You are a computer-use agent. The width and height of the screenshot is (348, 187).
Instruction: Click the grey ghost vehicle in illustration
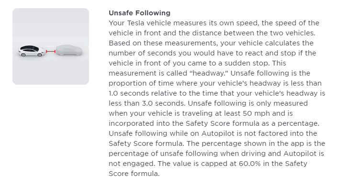(69, 50)
